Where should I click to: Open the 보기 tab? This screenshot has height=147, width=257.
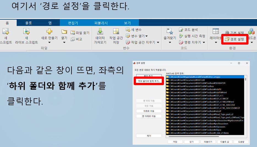tap(127, 23)
